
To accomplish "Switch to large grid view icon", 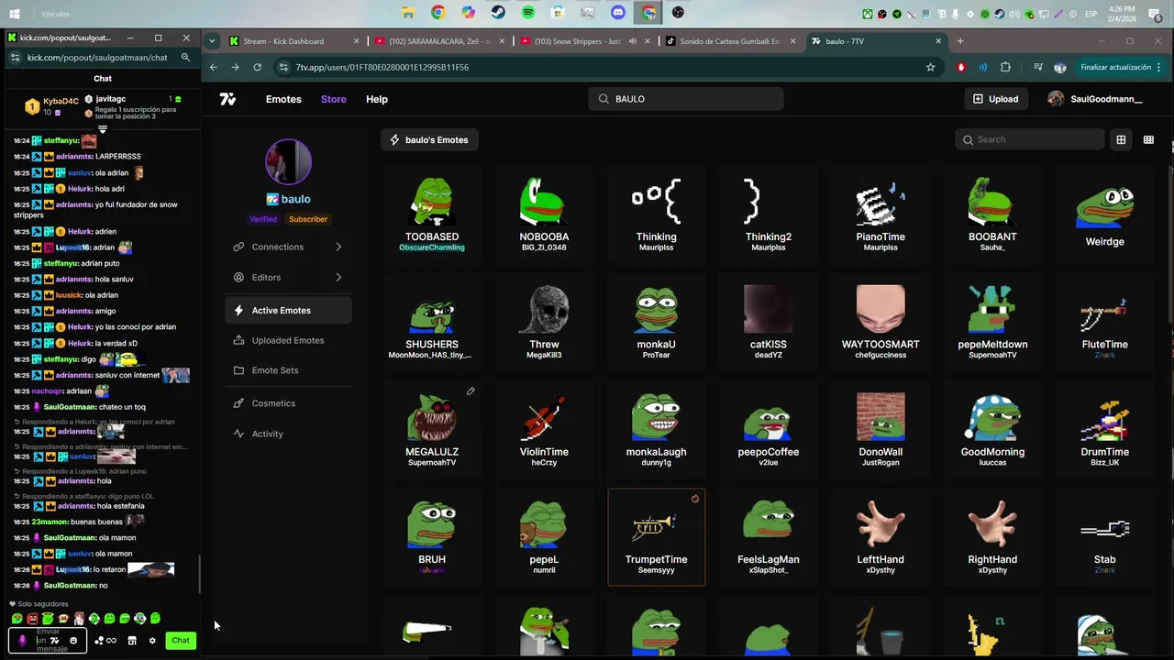I will coord(1121,139).
